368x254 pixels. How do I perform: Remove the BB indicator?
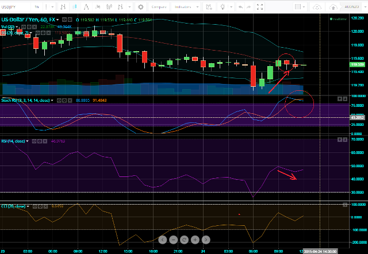pos(48,33)
